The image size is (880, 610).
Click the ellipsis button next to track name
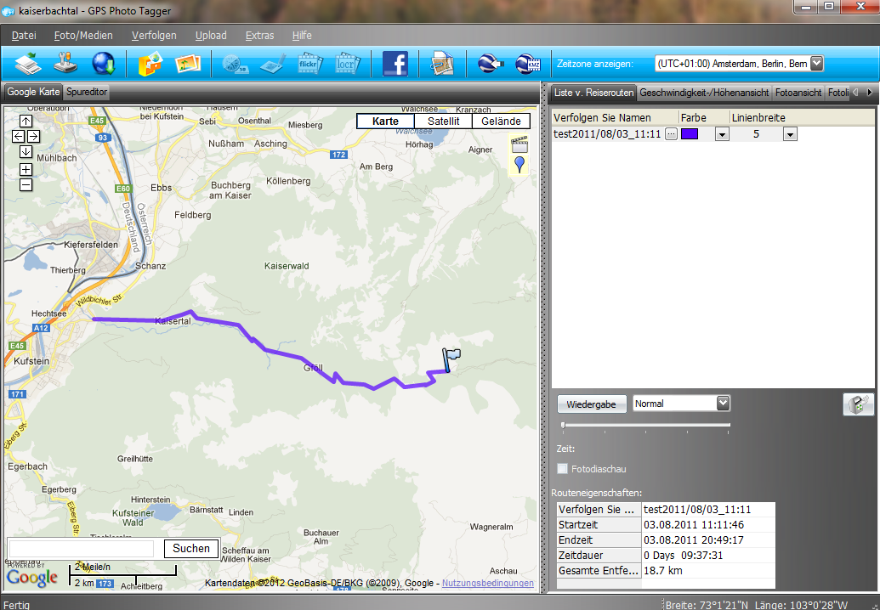point(671,134)
